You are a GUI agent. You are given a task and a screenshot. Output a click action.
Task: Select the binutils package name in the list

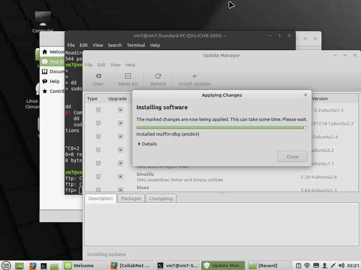[145, 174]
